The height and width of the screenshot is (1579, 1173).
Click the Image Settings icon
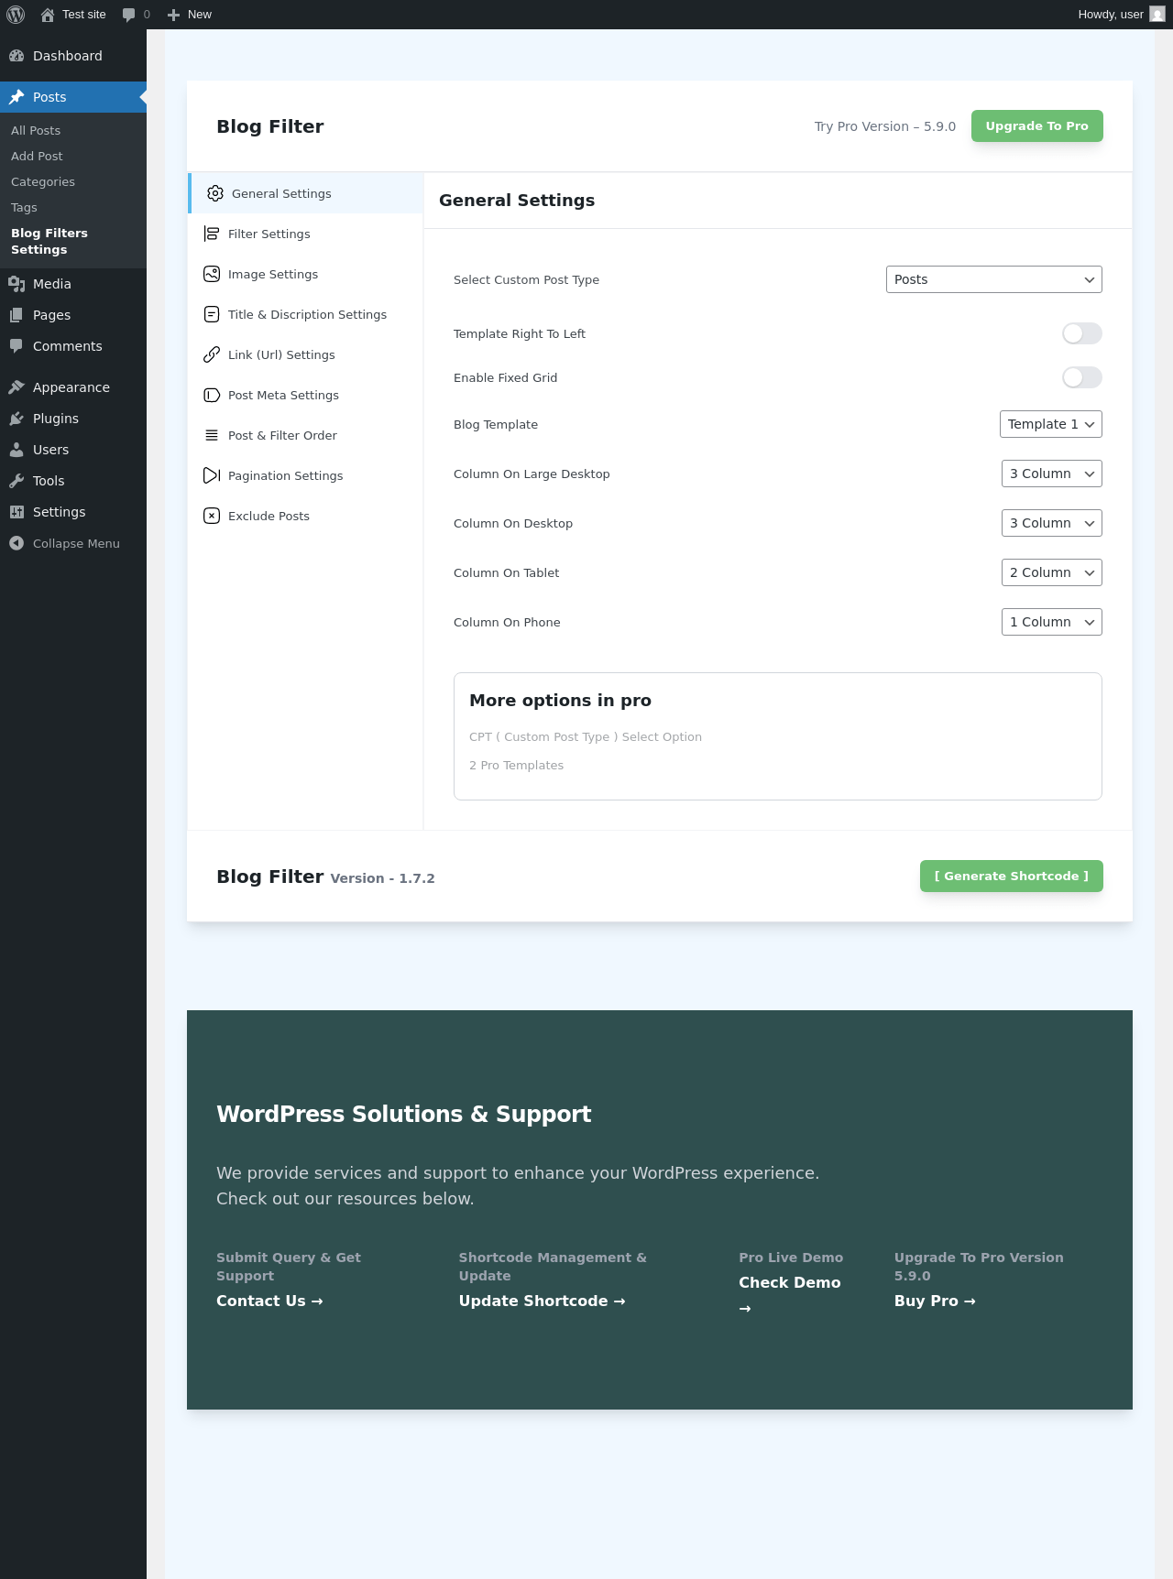(x=212, y=274)
